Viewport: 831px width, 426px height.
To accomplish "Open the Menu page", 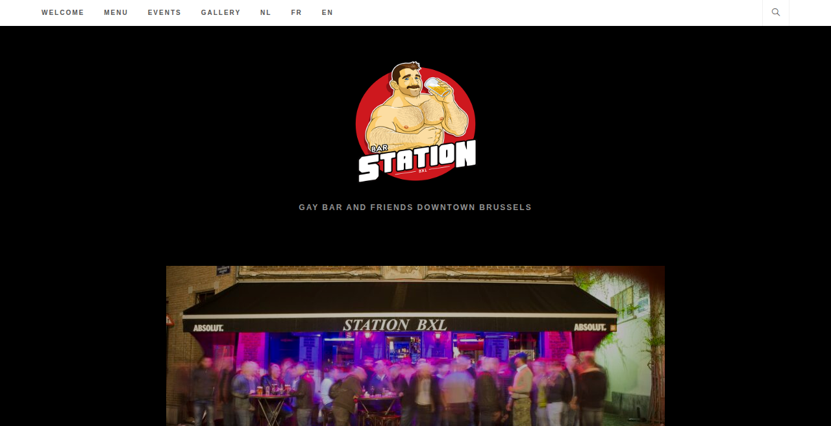I will click(116, 13).
